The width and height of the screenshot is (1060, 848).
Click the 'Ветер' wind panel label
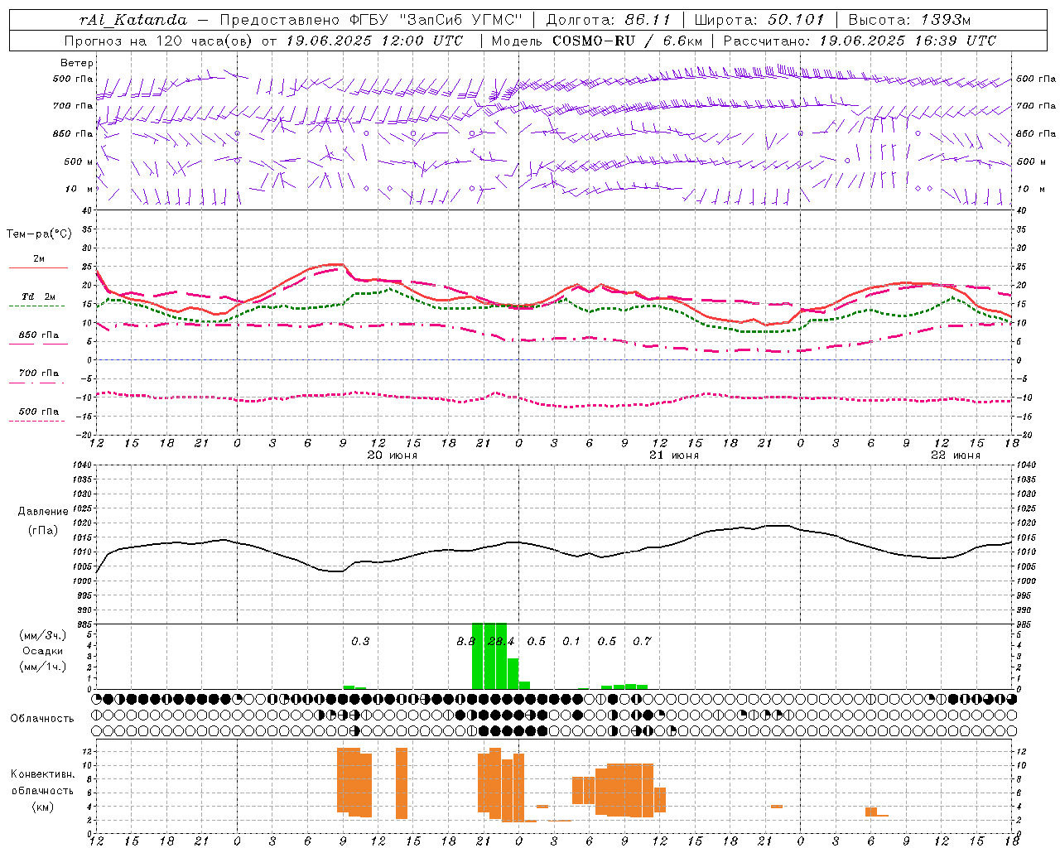coord(77,63)
